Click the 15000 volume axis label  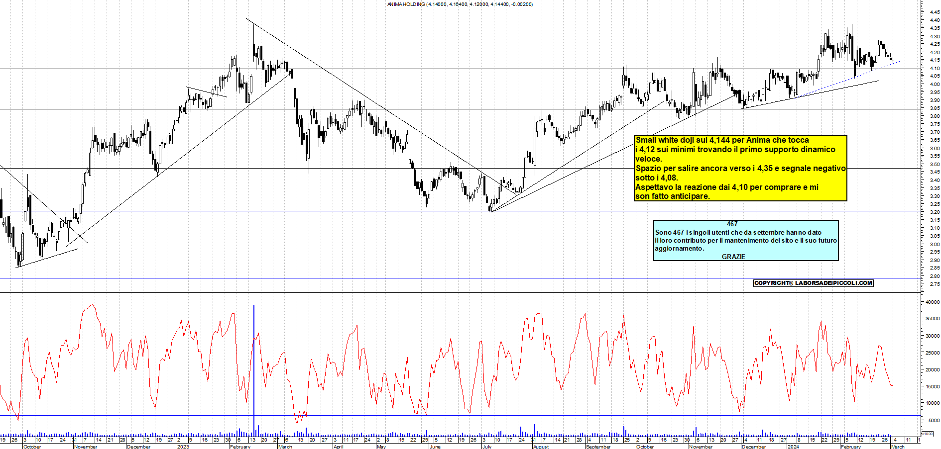click(x=933, y=386)
